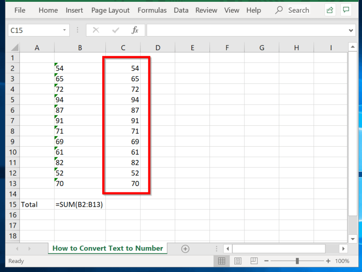Click the 100% zoom level button
The height and width of the screenshot is (272, 362).
(x=343, y=261)
